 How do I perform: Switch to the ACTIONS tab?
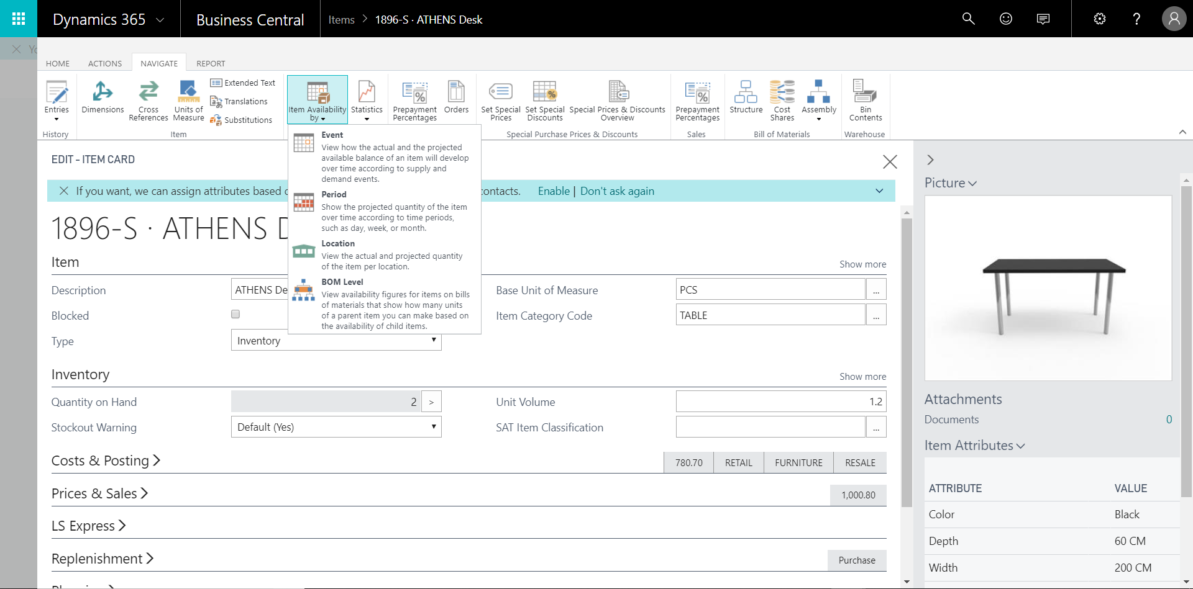pyautogui.click(x=105, y=63)
